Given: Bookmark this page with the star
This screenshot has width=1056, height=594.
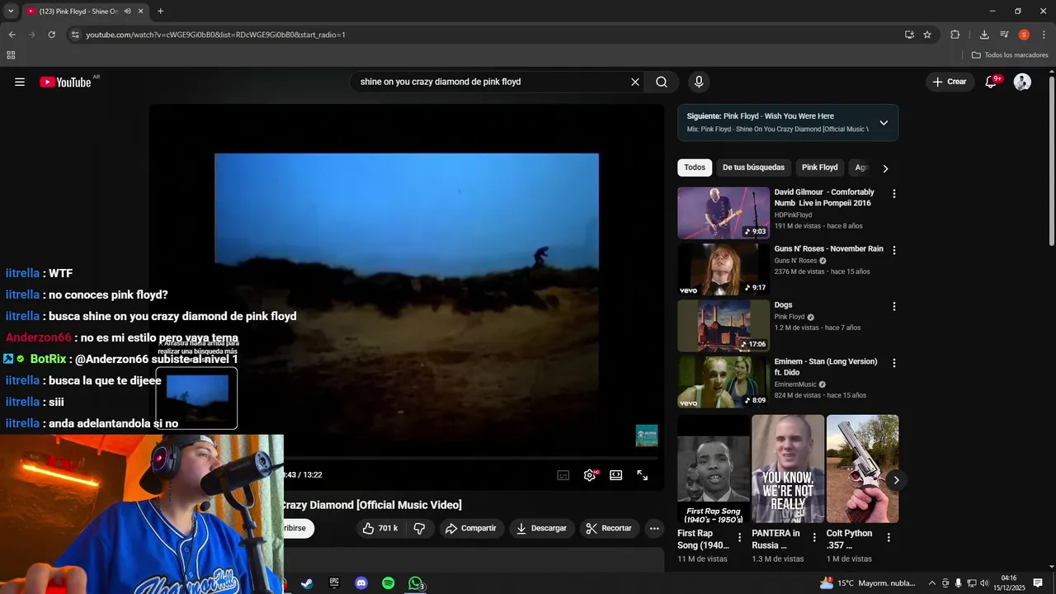Looking at the screenshot, I should coord(927,35).
